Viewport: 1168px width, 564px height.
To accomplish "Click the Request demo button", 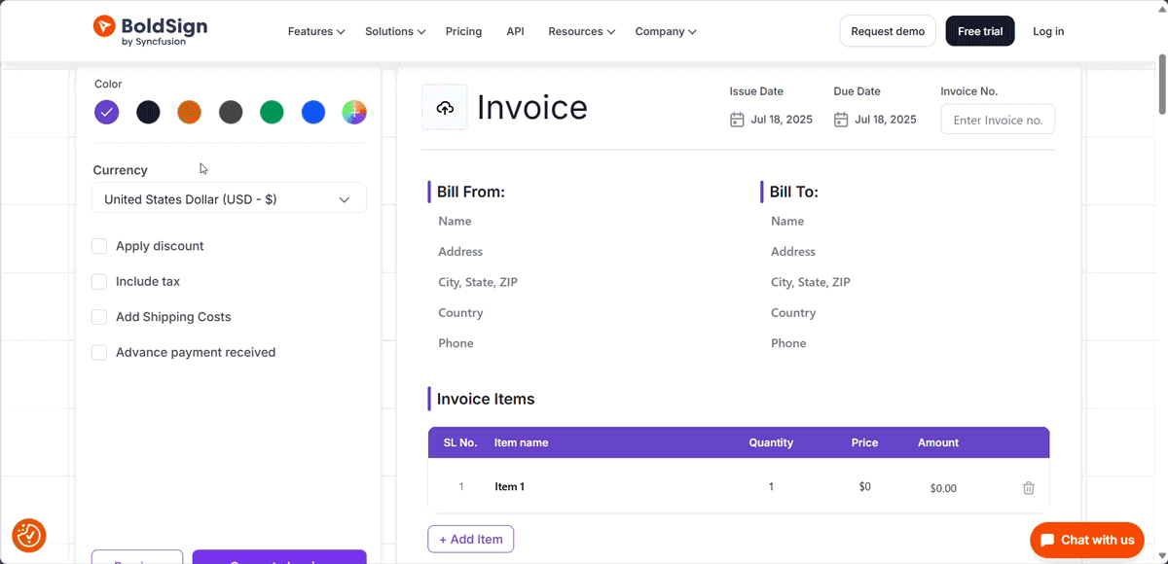I will [888, 31].
